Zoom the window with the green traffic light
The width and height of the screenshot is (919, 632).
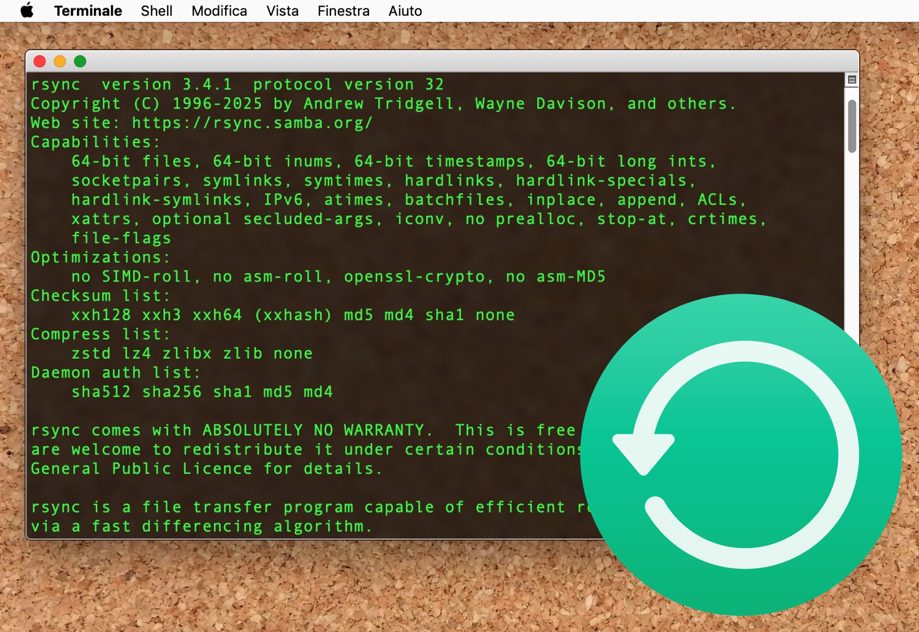[80, 61]
